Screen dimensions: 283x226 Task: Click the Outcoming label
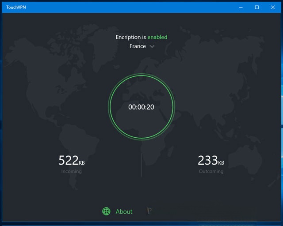211,171
